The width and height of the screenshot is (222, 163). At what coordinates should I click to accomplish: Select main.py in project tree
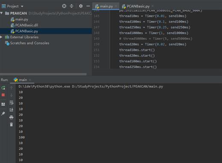point(21,19)
